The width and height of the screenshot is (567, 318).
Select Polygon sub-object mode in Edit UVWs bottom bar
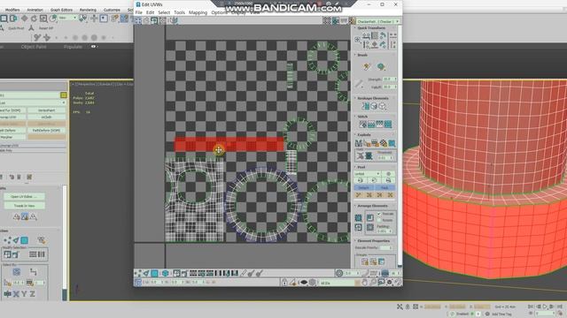pos(155,273)
